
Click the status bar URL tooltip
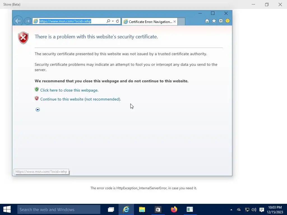(41, 172)
